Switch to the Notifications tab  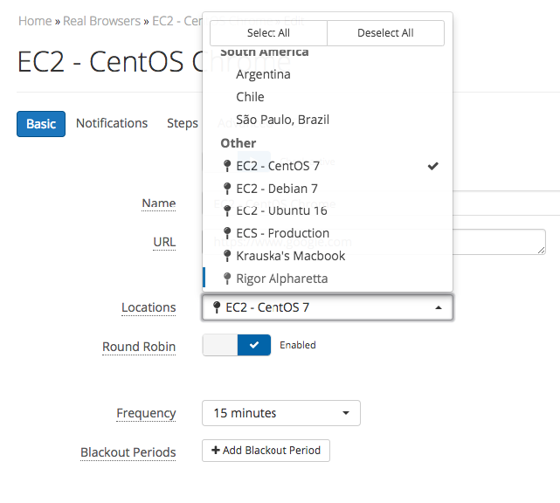click(112, 123)
